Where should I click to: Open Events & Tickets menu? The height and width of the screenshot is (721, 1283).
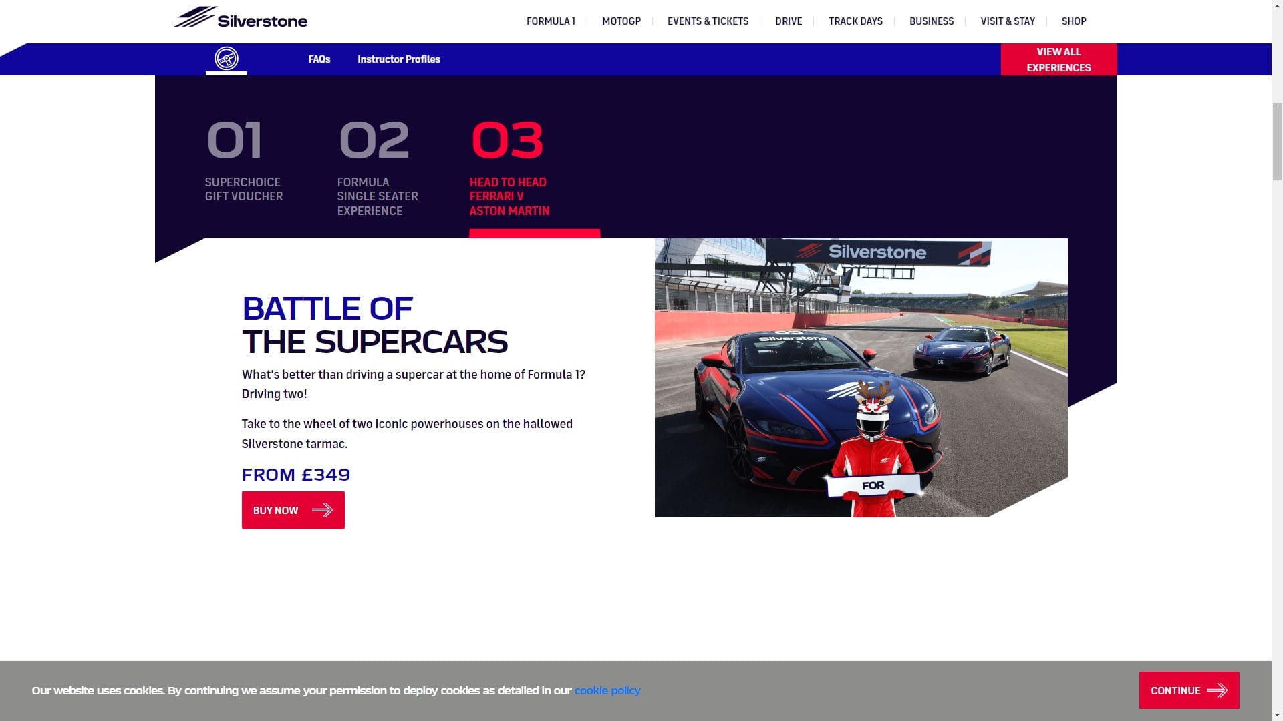click(708, 21)
